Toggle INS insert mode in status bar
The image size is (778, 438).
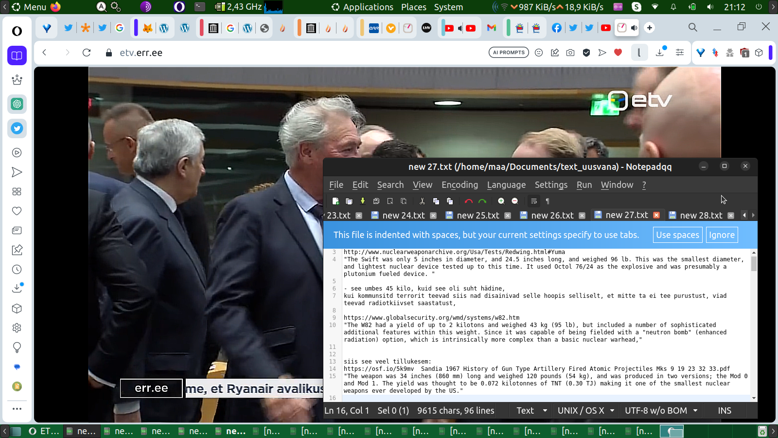(725, 411)
